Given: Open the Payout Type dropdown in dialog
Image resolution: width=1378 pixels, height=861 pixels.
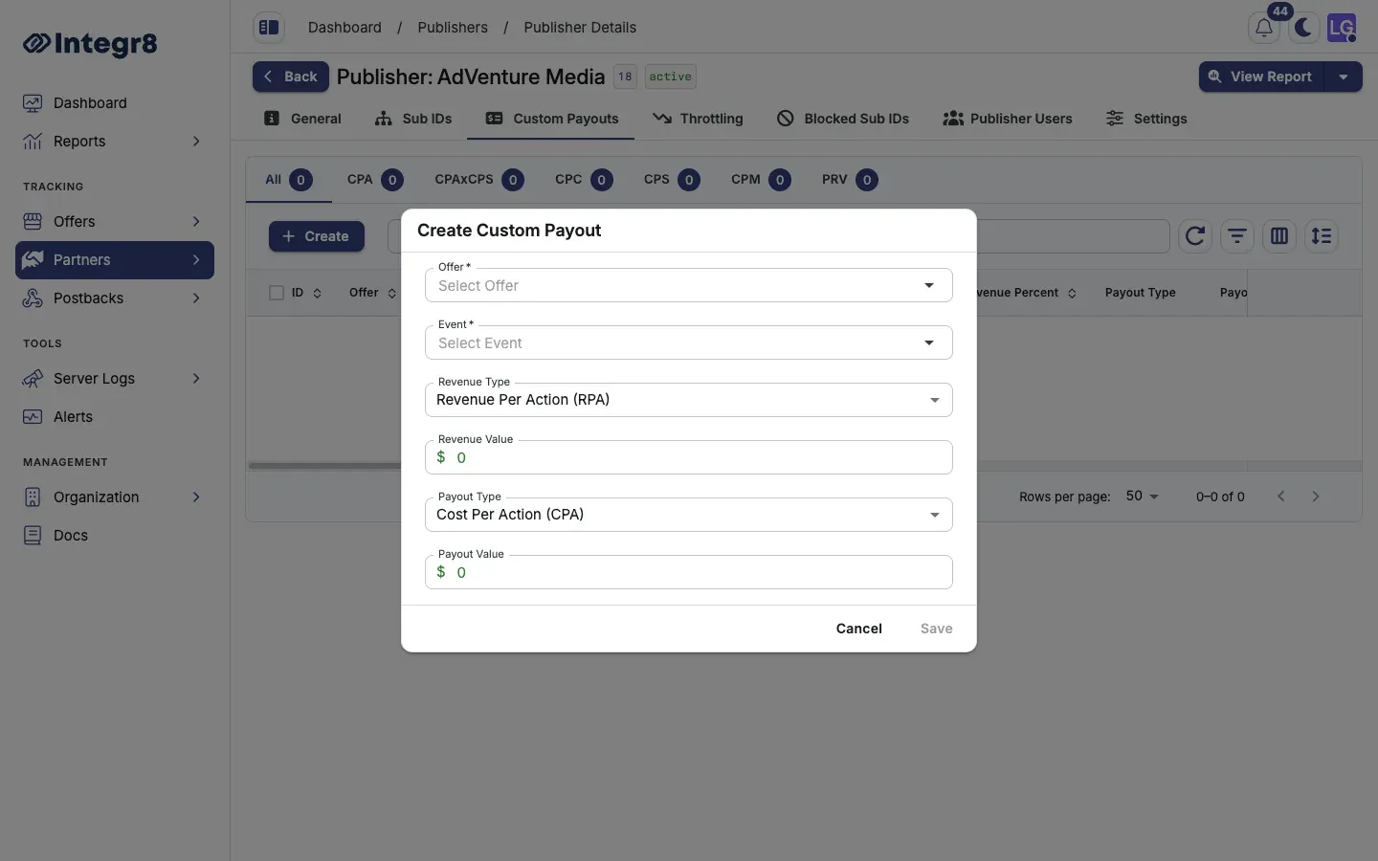Looking at the screenshot, I should (689, 515).
